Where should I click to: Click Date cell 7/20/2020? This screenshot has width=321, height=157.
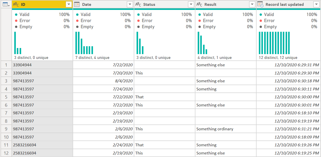click(x=103, y=73)
